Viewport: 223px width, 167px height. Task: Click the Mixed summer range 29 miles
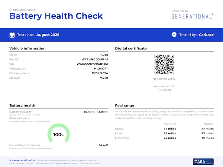(170, 133)
